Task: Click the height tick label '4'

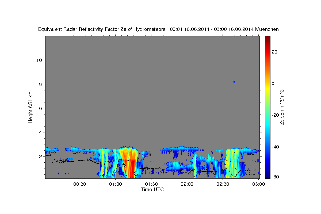Action: click(x=40, y=132)
